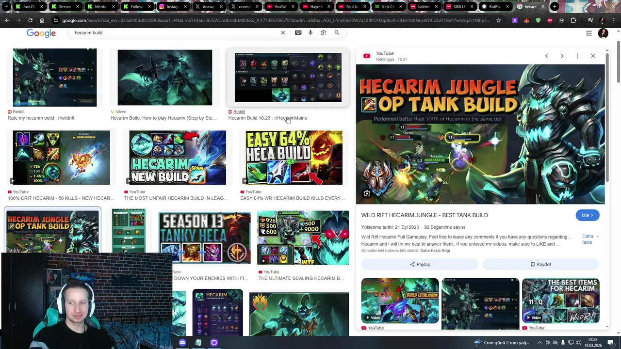This screenshot has height=349, width=621.
Task: Start voice search with microphone icon
Action: click(x=310, y=32)
